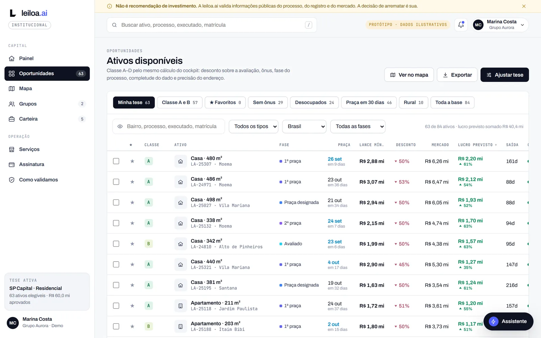The height and width of the screenshot is (338, 541).
Task: Click the building icon for LA-25118
Action: tap(181, 306)
